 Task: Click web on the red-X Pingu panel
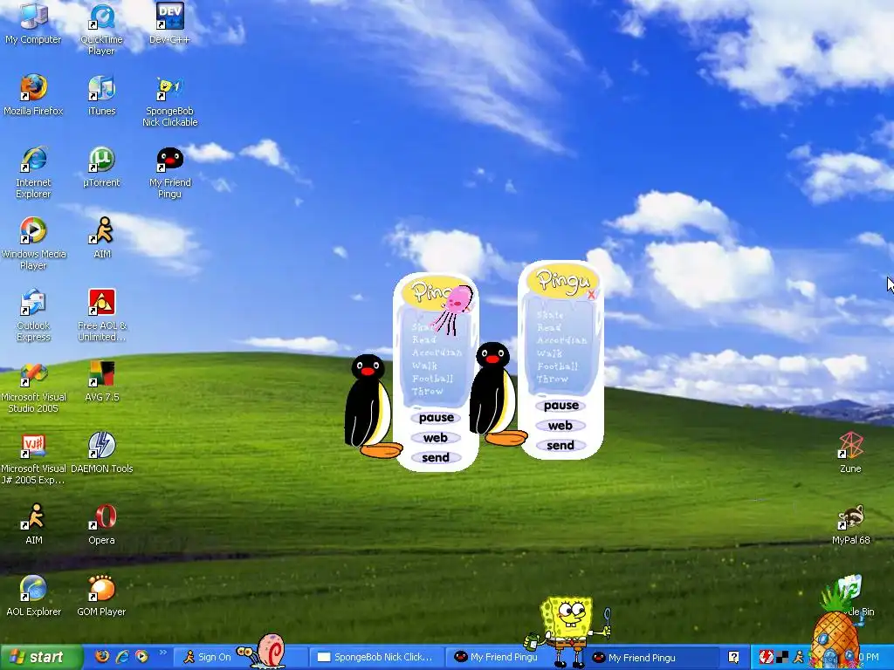pyautogui.click(x=560, y=426)
